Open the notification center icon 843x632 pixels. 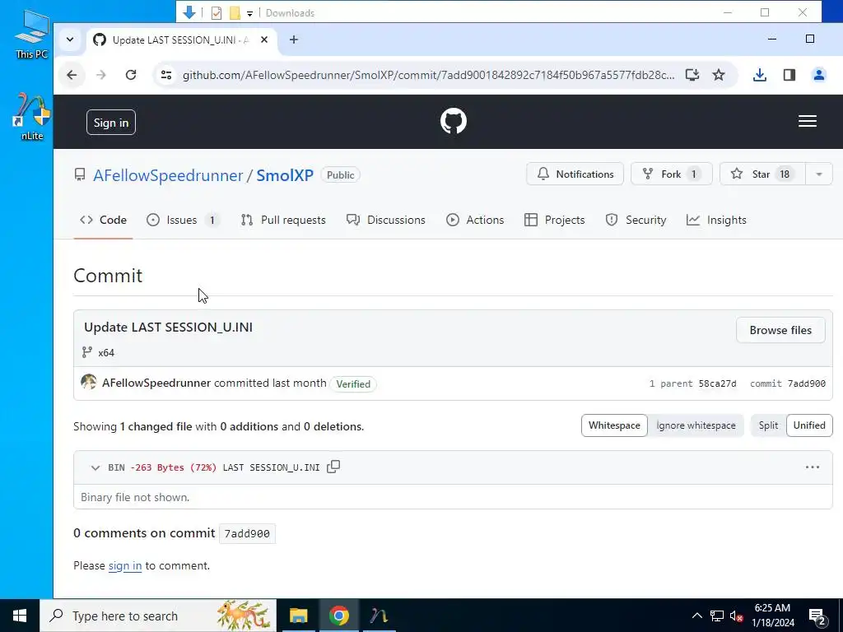(x=817, y=616)
